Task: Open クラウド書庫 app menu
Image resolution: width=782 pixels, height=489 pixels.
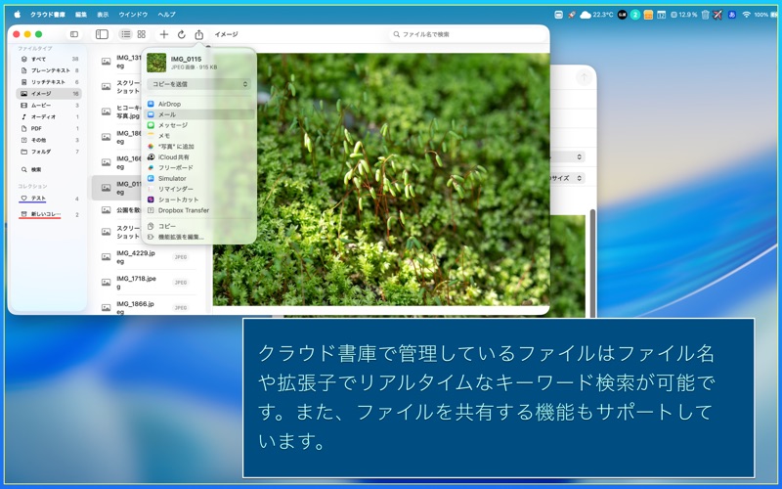Action: pyautogui.click(x=48, y=15)
